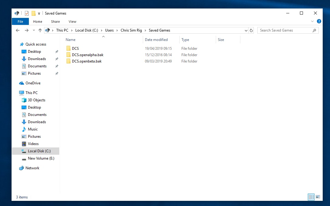Click the search magnifier icon
The height and width of the screenshot is (206, 330).
coord(314,30)
